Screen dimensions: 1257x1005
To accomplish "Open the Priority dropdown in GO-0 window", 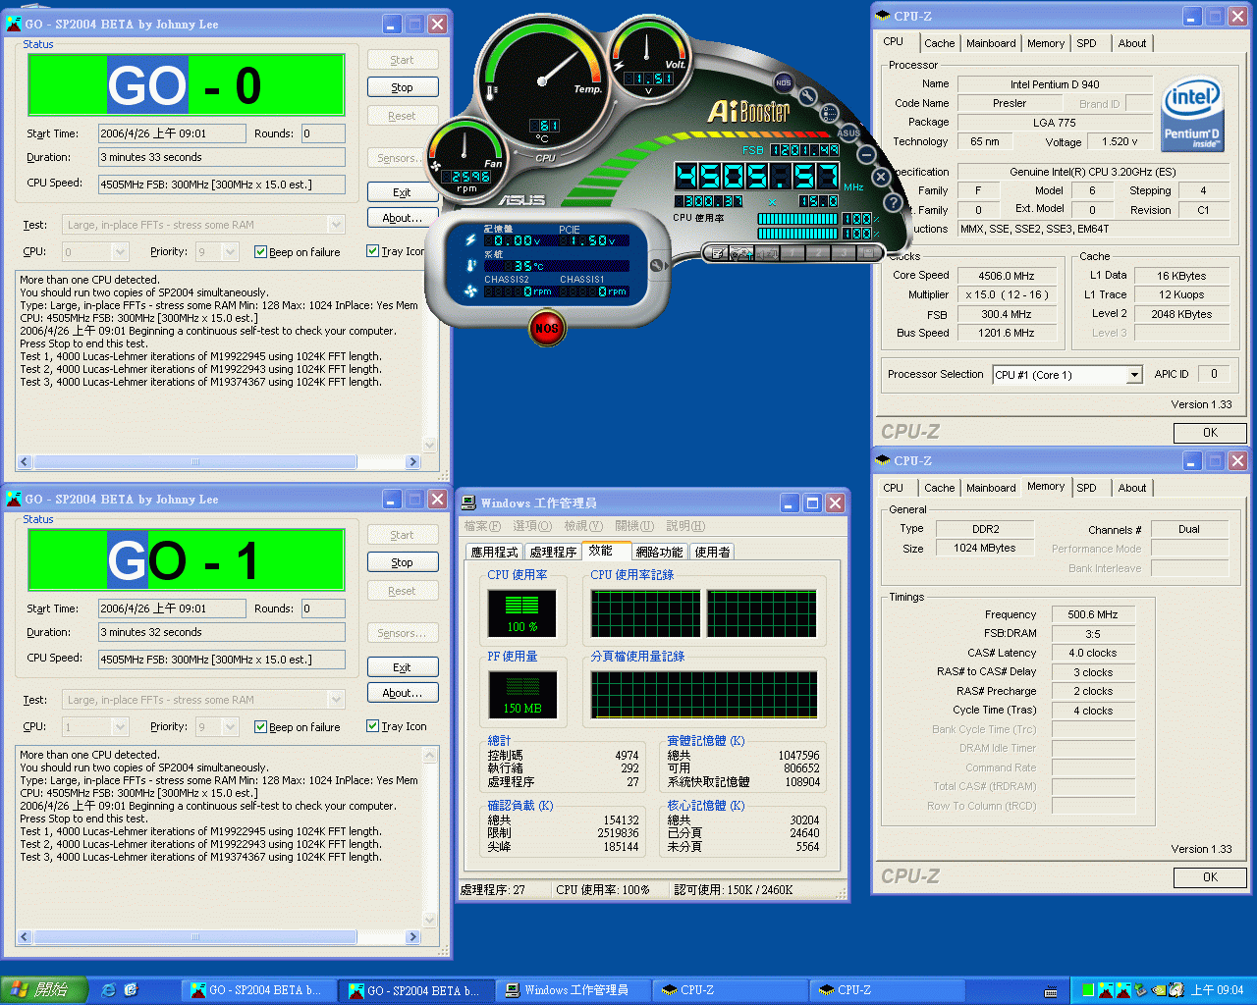I will [x=230, y=252].
